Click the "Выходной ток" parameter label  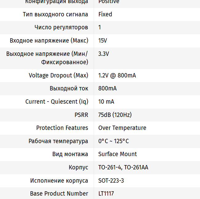[69, 89]
